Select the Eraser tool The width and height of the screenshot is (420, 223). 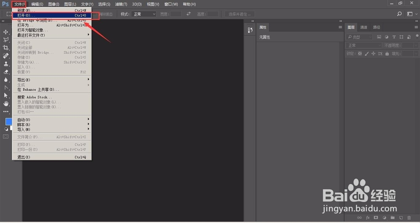pyautogui.click(x=5, y=72)
